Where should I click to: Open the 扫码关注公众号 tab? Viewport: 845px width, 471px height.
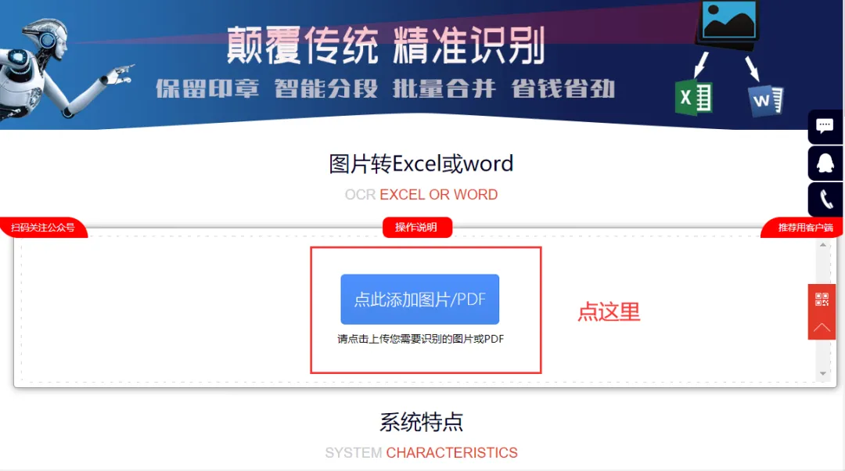point(43,228)
